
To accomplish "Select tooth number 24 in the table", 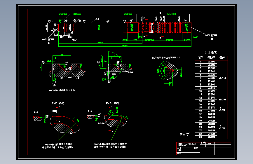I will [200, 137].
